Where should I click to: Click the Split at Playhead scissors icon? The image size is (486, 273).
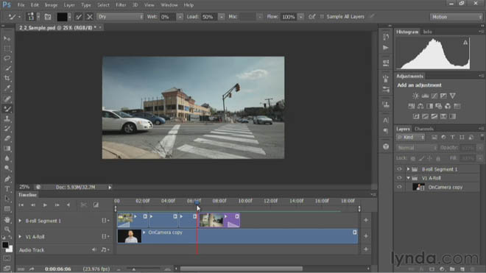coord(84,205)
